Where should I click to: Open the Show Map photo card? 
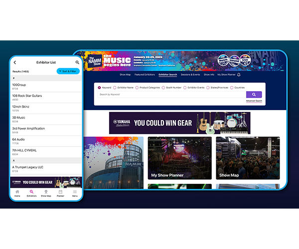click(248, 158)
